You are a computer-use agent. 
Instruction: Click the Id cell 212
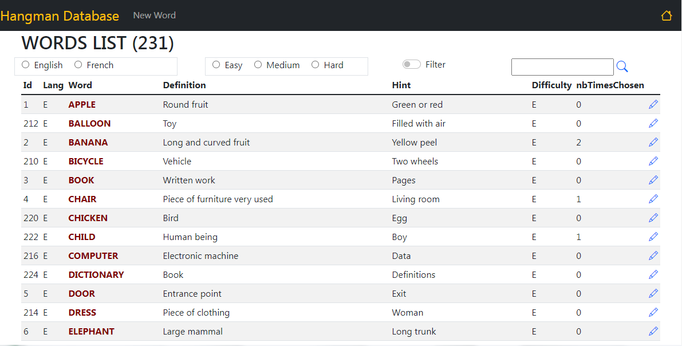pos(31,124)
